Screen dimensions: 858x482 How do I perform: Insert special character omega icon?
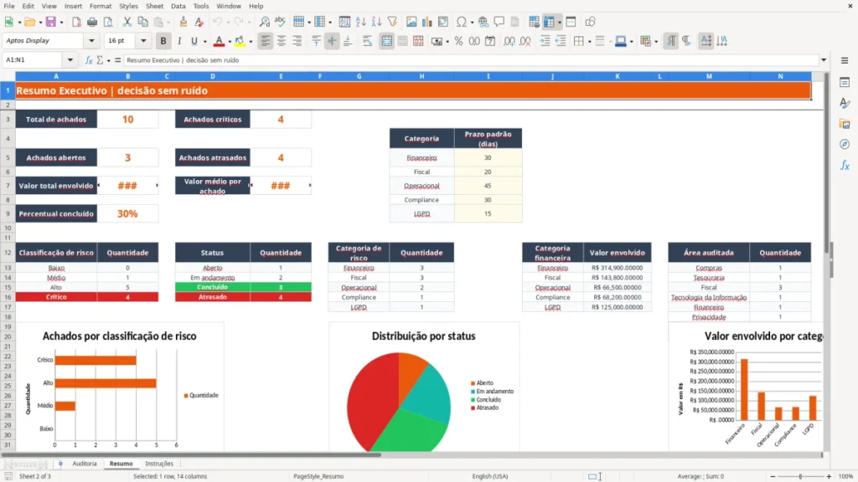pos(462,22)
